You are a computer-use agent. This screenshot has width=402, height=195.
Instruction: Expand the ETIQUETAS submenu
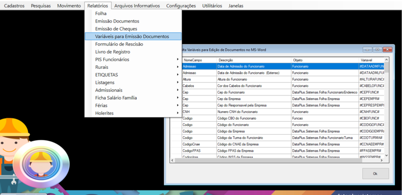pyautogui.click(x=133, y=75)
